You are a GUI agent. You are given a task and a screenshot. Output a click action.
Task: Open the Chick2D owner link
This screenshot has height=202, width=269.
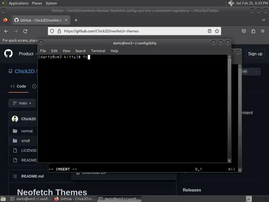coord(24,71)
